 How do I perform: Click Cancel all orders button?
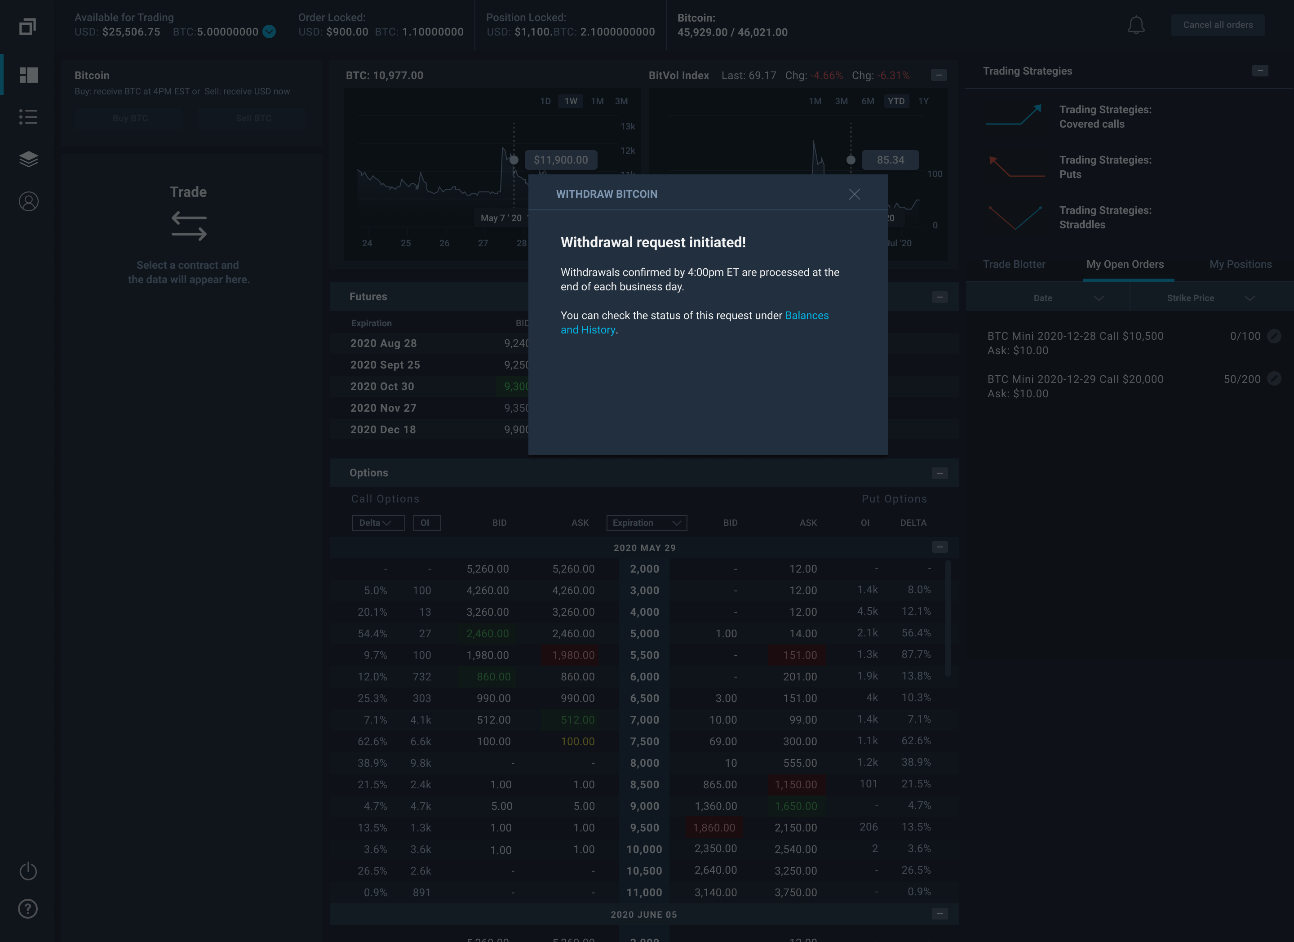[x=1218, y=25]
